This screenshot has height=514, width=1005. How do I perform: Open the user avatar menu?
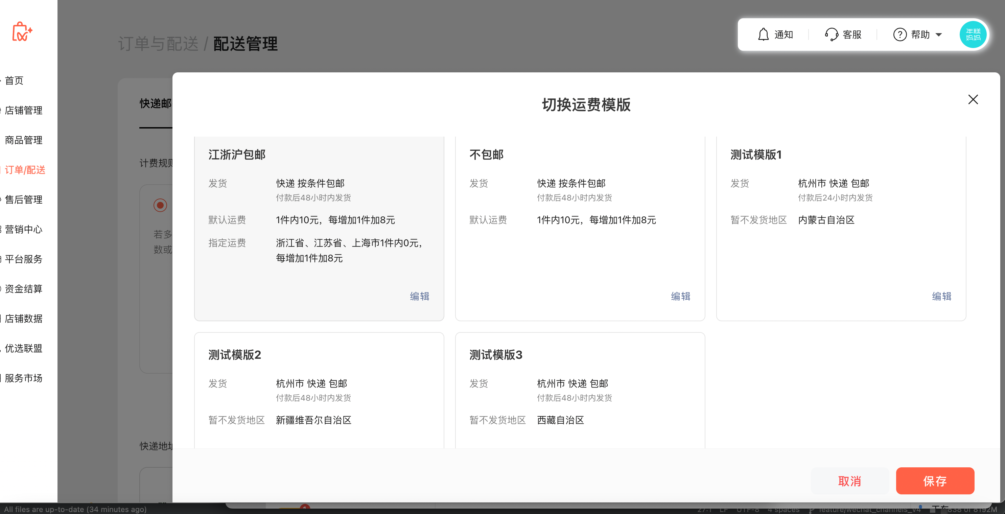pos(973,34)
